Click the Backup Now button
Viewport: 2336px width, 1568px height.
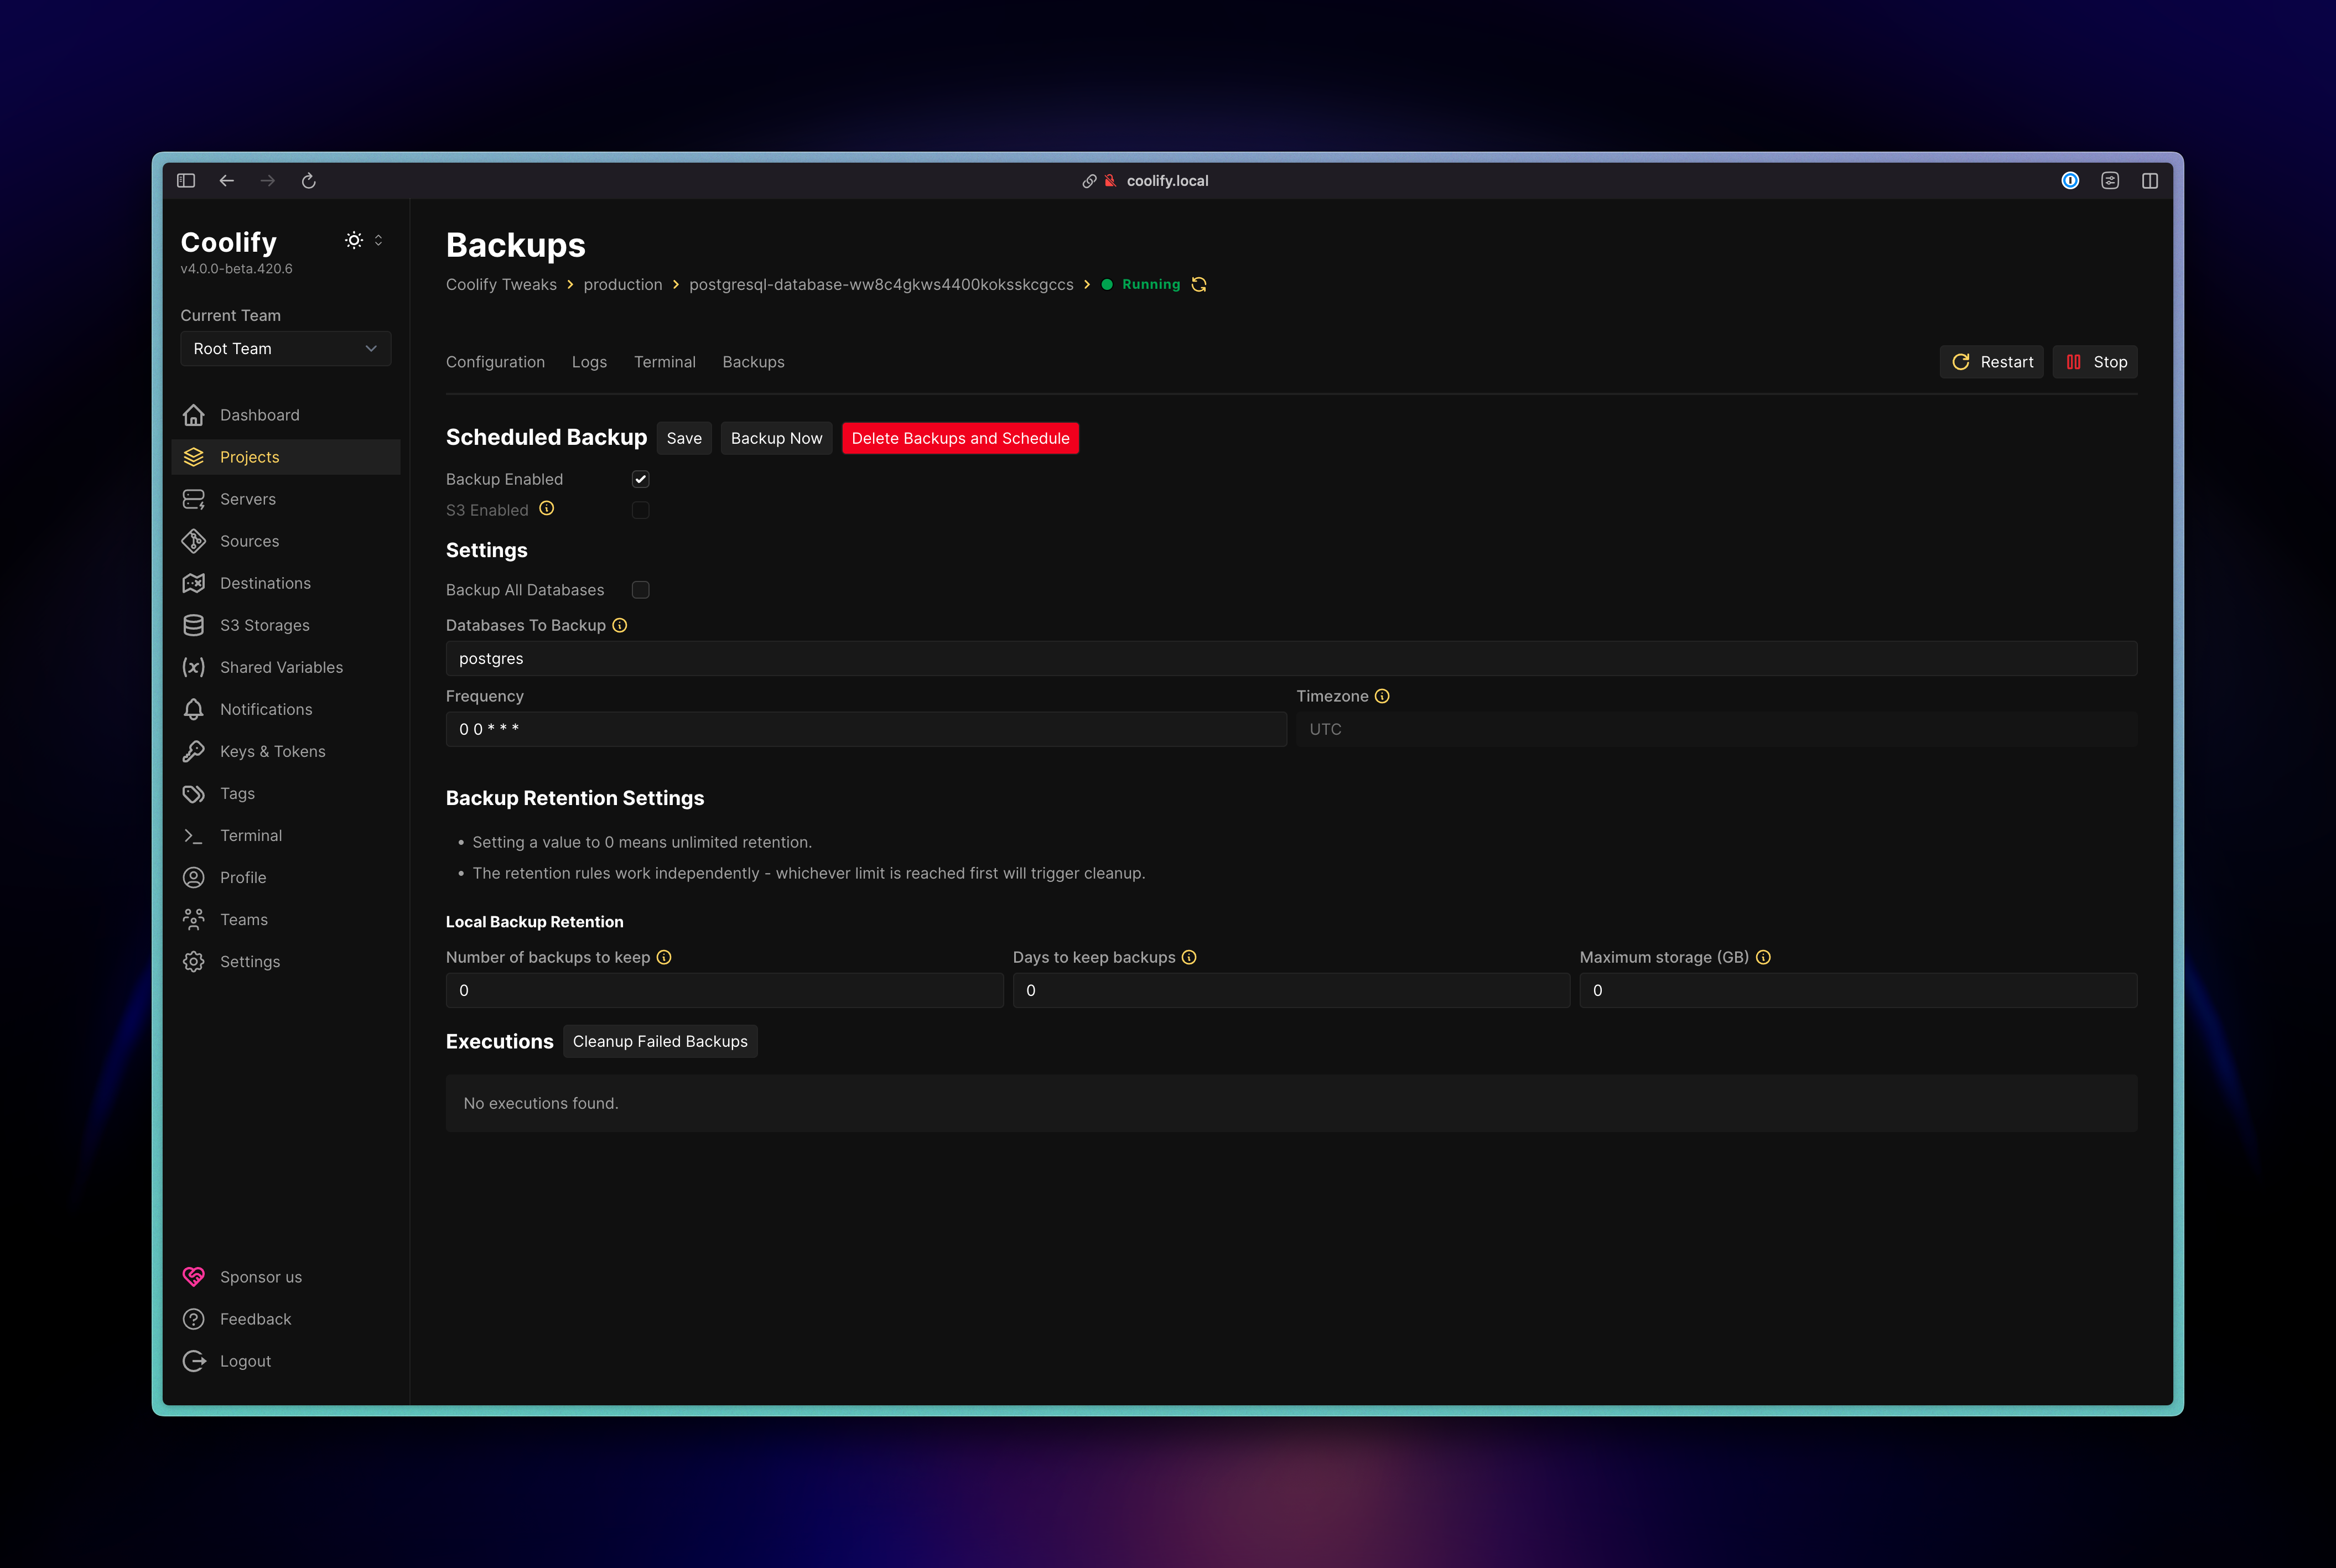[776, 438]
